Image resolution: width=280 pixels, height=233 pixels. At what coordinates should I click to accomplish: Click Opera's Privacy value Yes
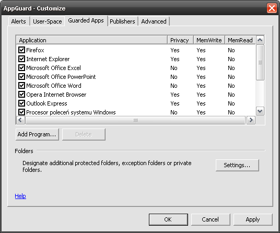pyautogui.click(x=175, y=95)
